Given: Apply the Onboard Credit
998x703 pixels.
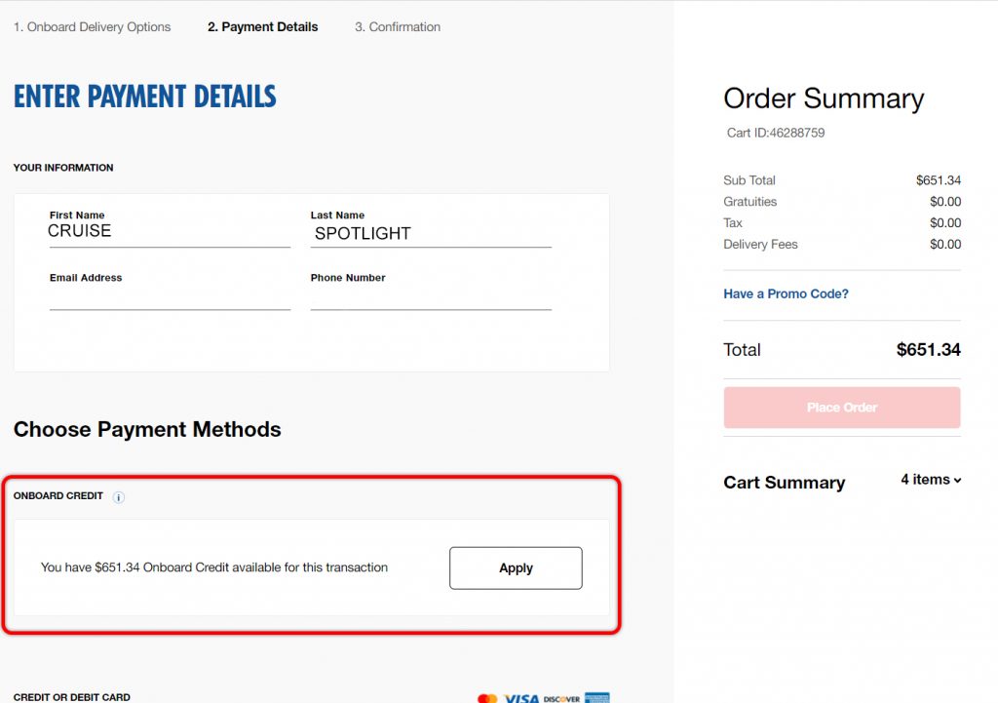Looking at the screenshot, I should (x=516, y=568).
